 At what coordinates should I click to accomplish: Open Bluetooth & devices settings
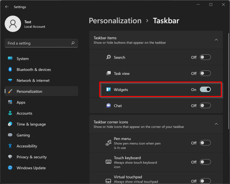[x=34, y=69]
